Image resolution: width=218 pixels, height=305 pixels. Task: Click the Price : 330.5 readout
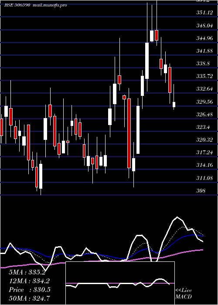[30, 290]
